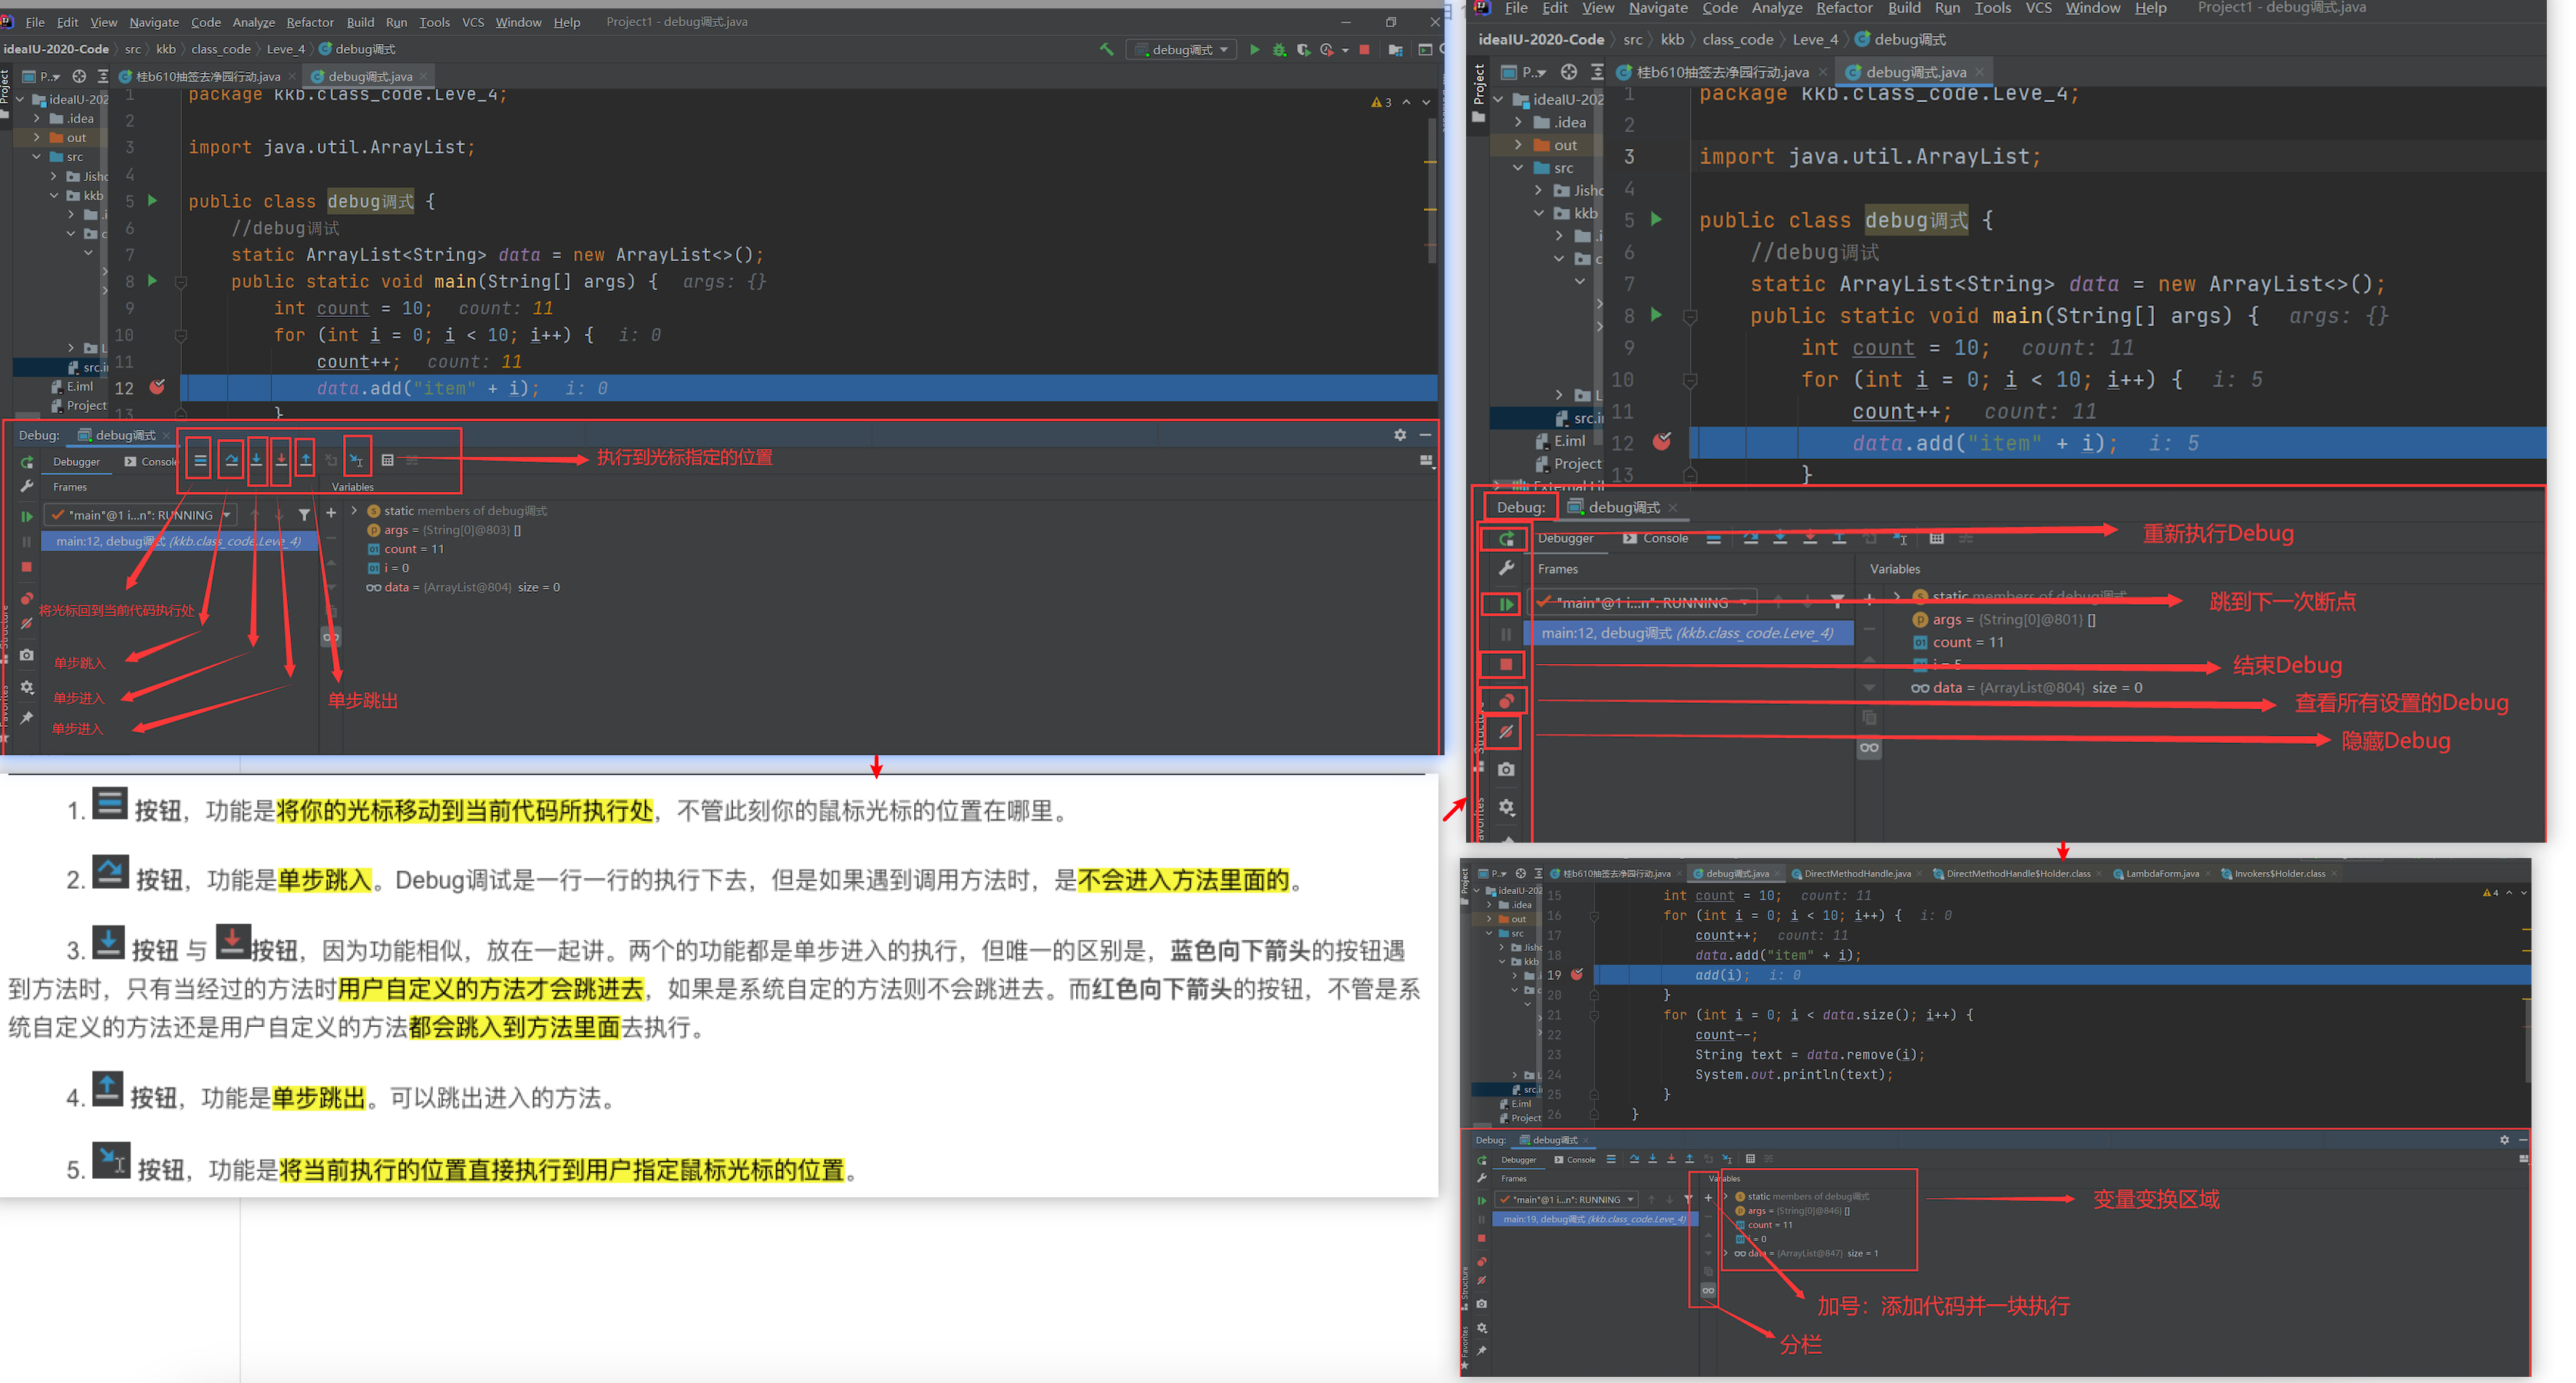Pause program button in top-left debug sidebar
The width and height of the screenshot is (2576, 1383).
[x=27, y=541]
